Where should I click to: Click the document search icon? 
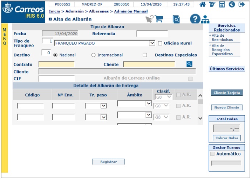coord(176,19)
